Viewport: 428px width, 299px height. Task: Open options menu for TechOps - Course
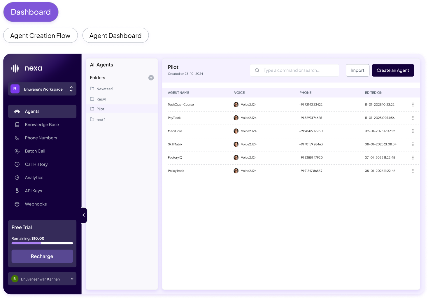tap(413, 105)
